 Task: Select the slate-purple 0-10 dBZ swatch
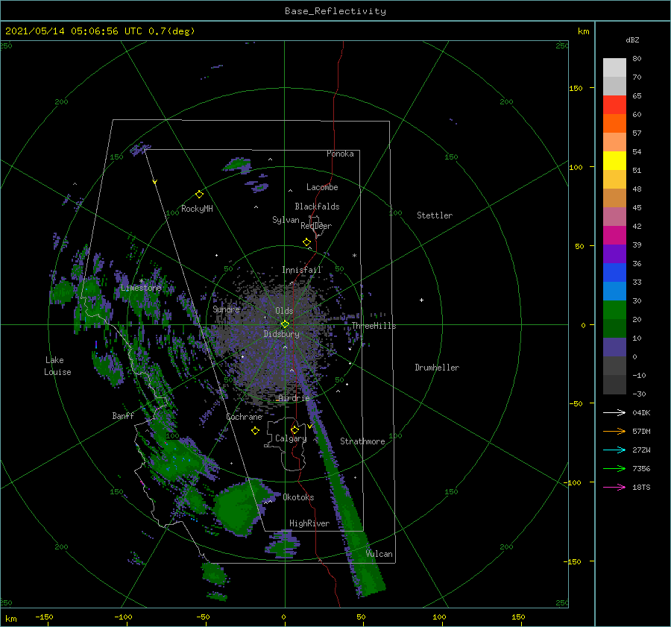coord(614,347)
